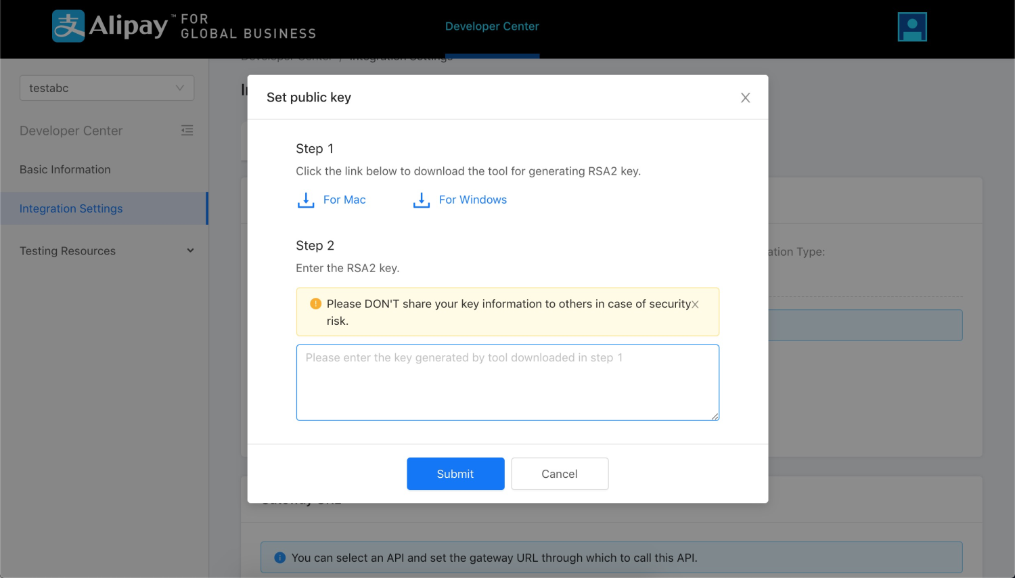Click the gateway URL info message text
The image size is (1015, 578).
click(x=495, y=558)
